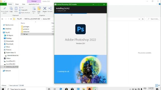Image resolution: width=161 pixels, height=90 pixels.
Task: Click the Rename icon in Organize group
Action: click(x=50, y=8)
